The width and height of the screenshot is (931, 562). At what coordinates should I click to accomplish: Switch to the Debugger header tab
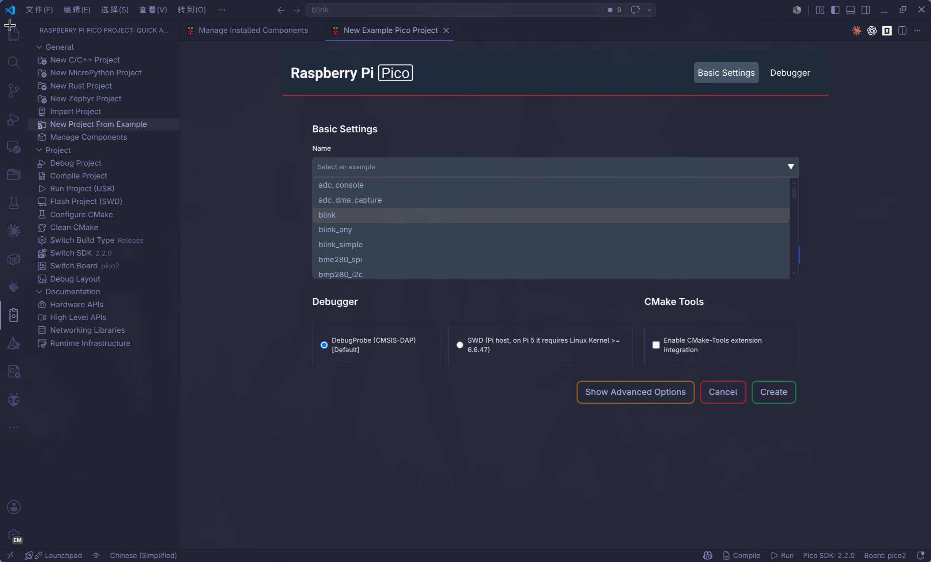tap(790, 72)
